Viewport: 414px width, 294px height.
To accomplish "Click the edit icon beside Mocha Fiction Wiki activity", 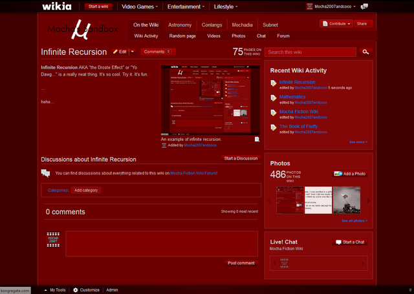I will [274, 113].
